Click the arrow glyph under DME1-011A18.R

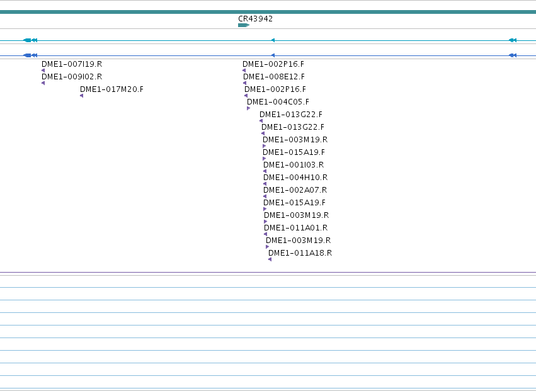(x=270, y=259)
